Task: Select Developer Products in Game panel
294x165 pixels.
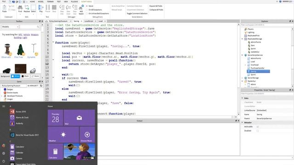Action: (13, 96)
